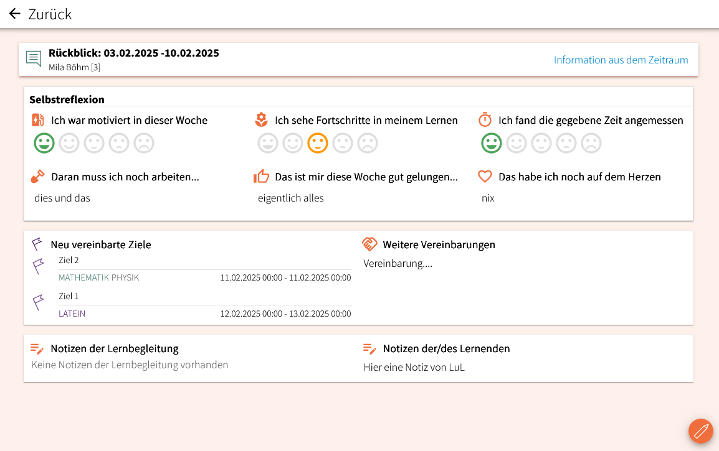
Task: Click the back arrow icon
Action: tap(15, 14)
